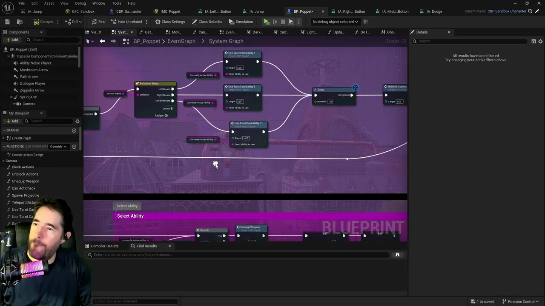545x306 pixels.
Task: Open the Tools menu
Action: [117, 3]
